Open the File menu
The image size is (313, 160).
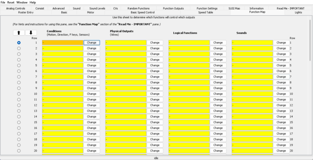click(3, 2)
